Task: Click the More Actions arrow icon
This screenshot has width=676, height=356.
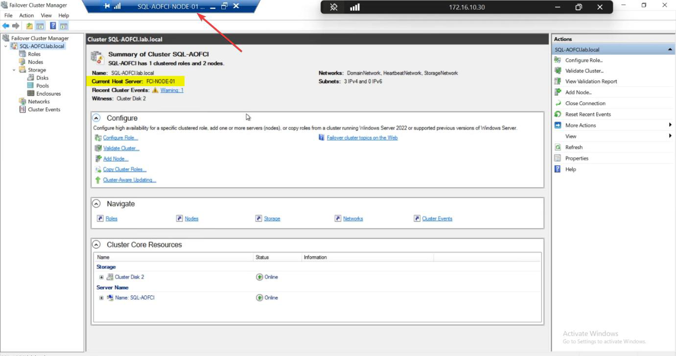Action: pos(558,125)
